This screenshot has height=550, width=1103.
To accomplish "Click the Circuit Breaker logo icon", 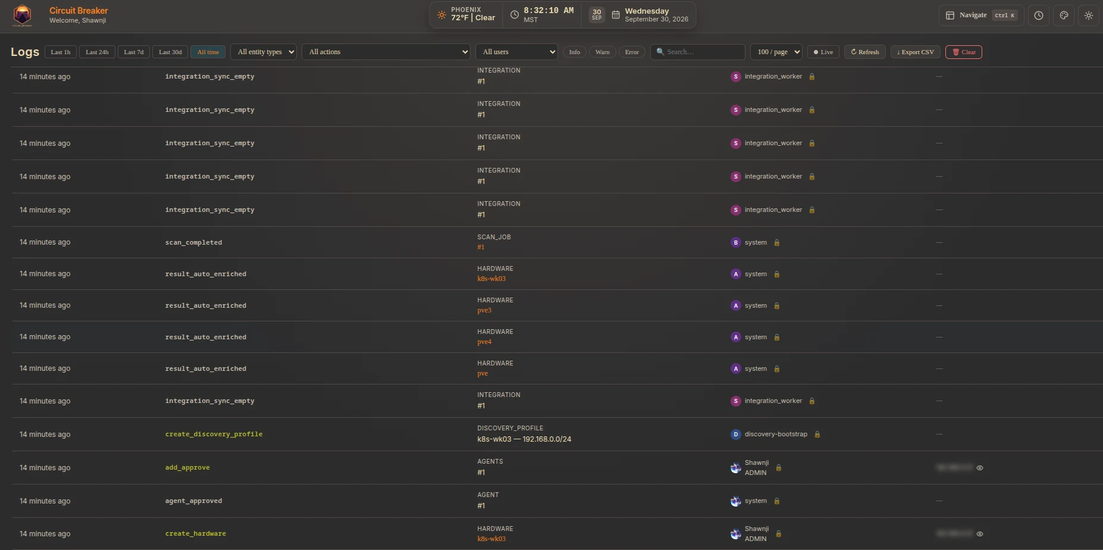I will [22, 15].
